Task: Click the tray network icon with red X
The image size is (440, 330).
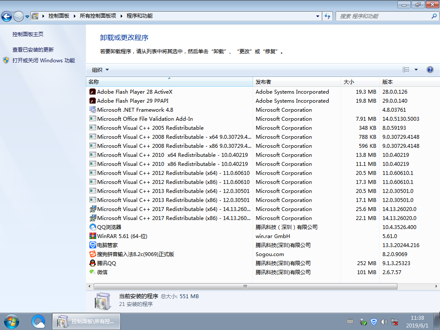Action: click(x=394, y=322)
